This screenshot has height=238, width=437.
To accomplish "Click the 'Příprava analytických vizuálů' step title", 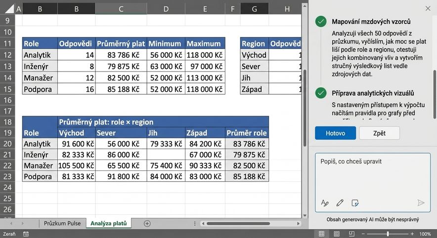I will [373, 93].
